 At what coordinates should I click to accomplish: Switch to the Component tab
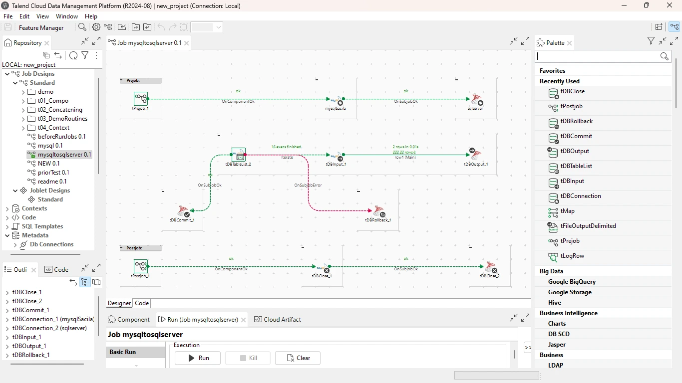point(129,320)
